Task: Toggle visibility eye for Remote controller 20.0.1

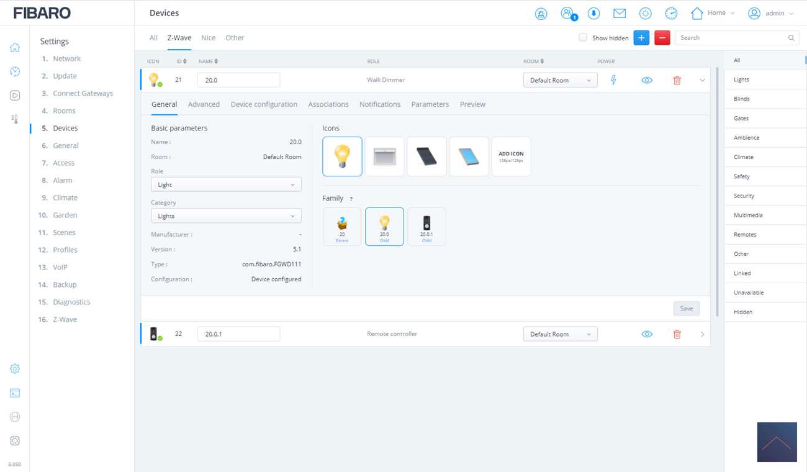Action: [646, 334]
